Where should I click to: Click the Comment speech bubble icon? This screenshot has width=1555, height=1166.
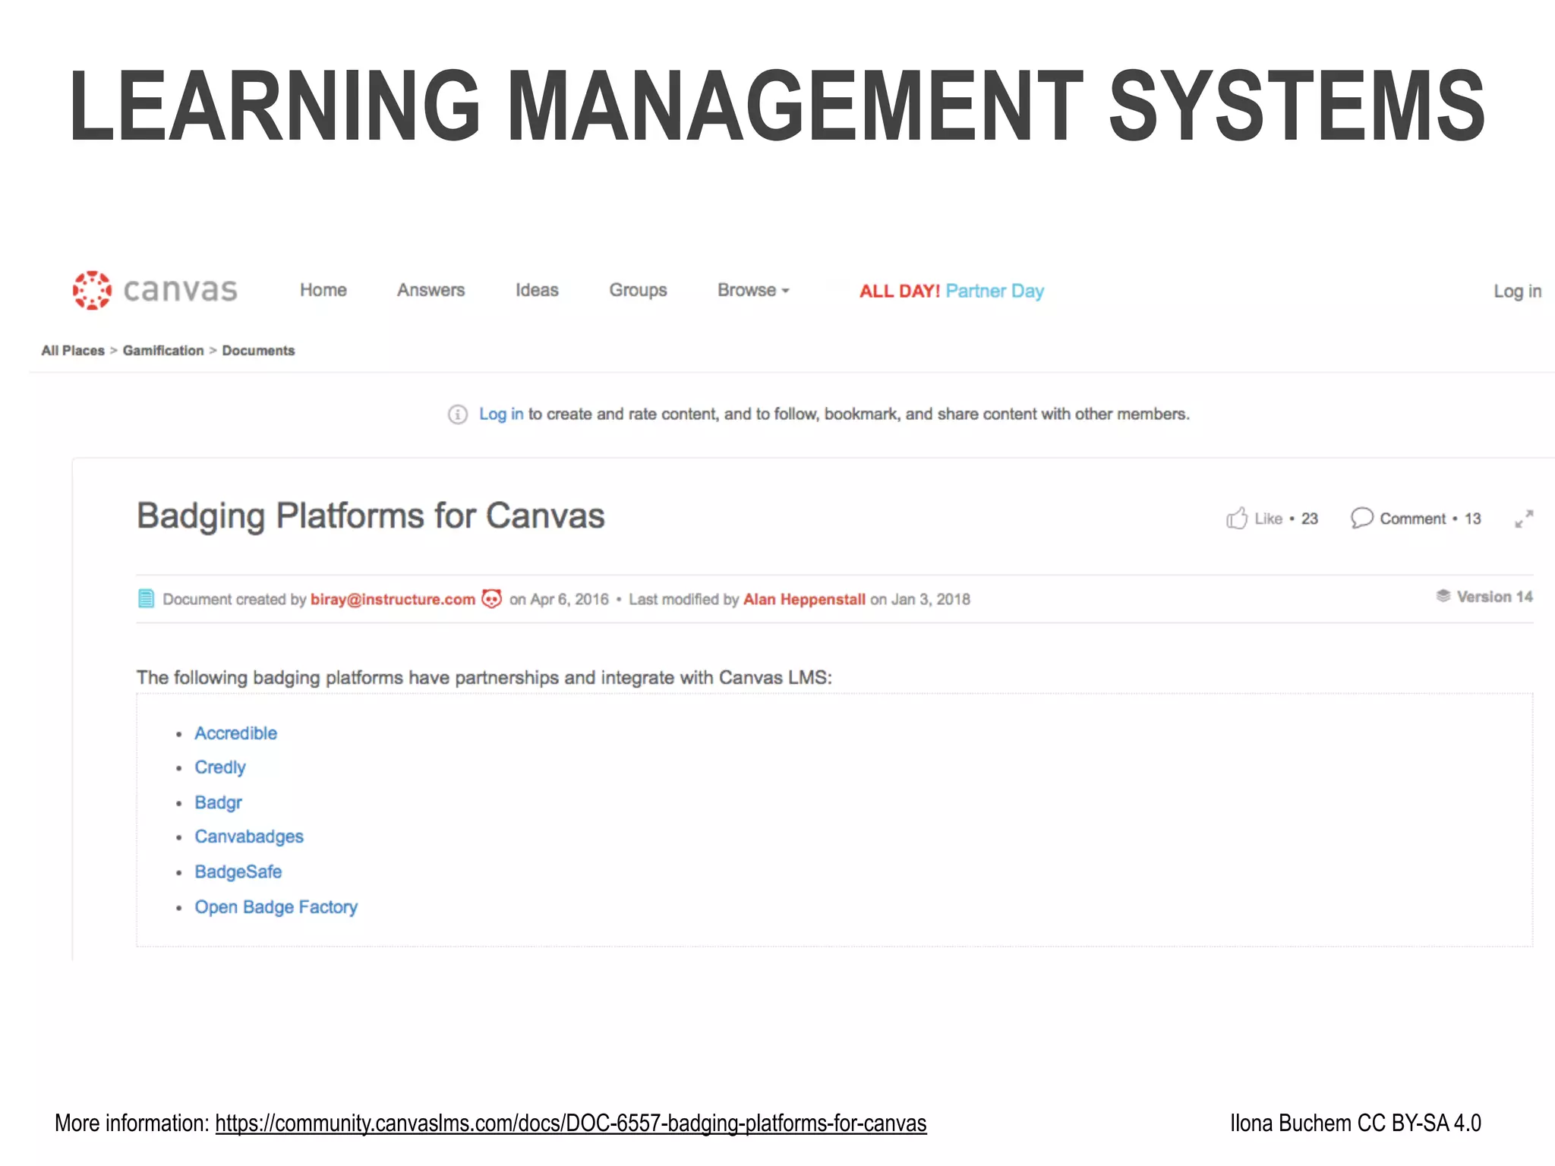(x=1362, y=518)
